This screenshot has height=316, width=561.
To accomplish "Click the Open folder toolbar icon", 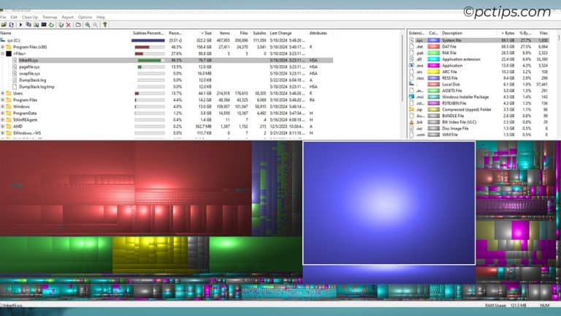I will [4, 24].
